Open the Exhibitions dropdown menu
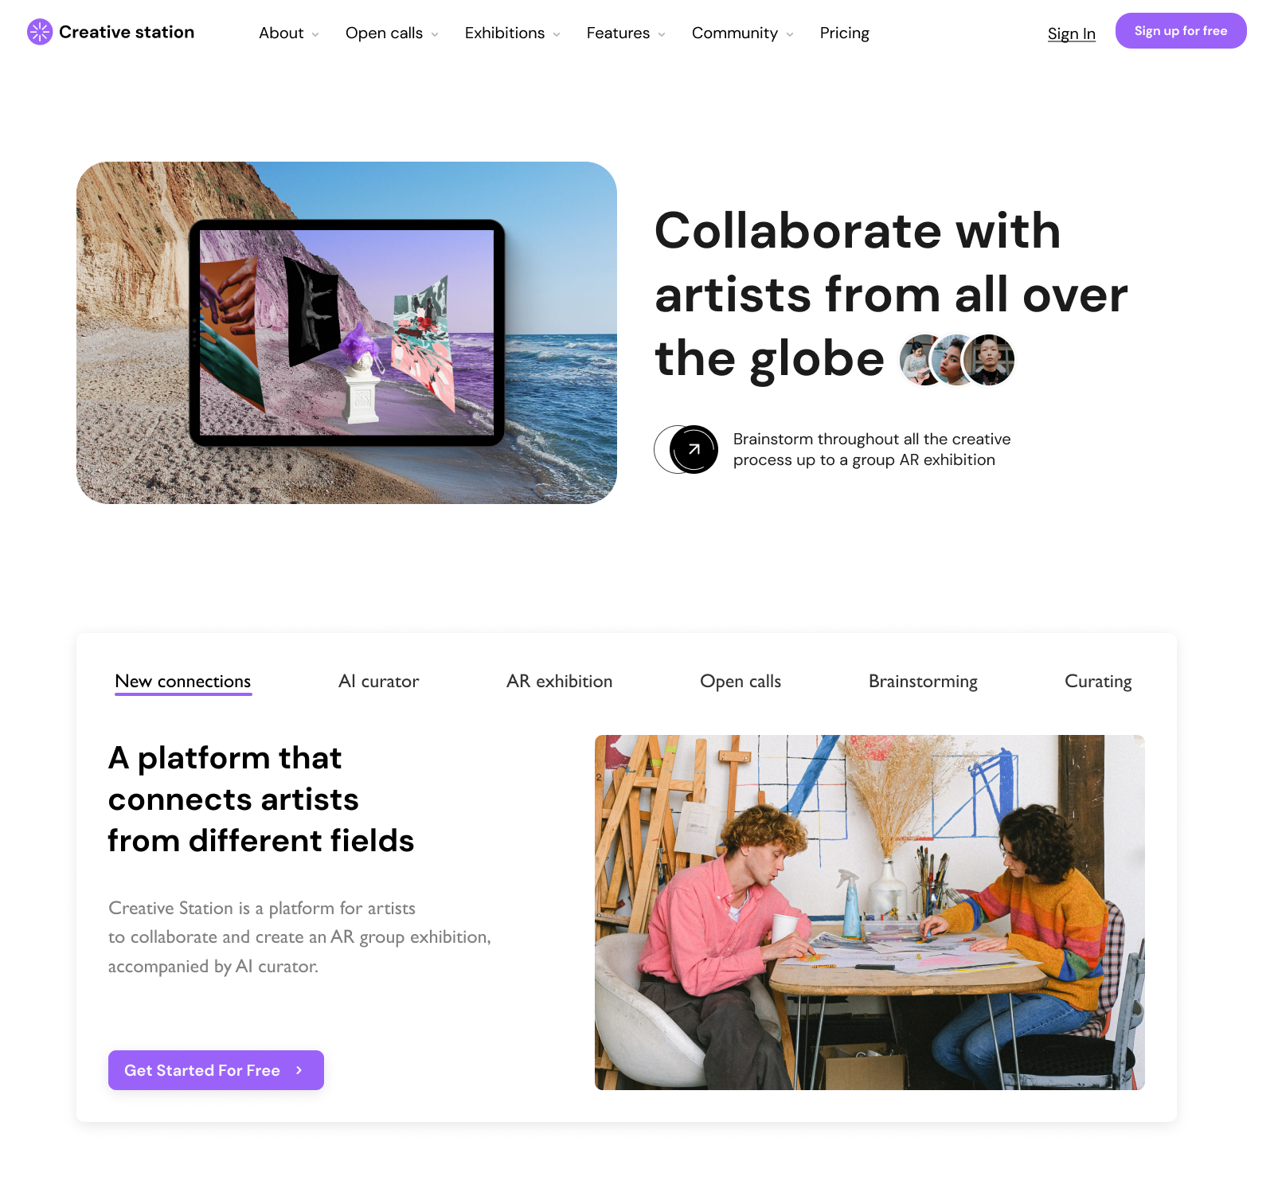Viewport: 1274px width, 1200px height. 513,33
